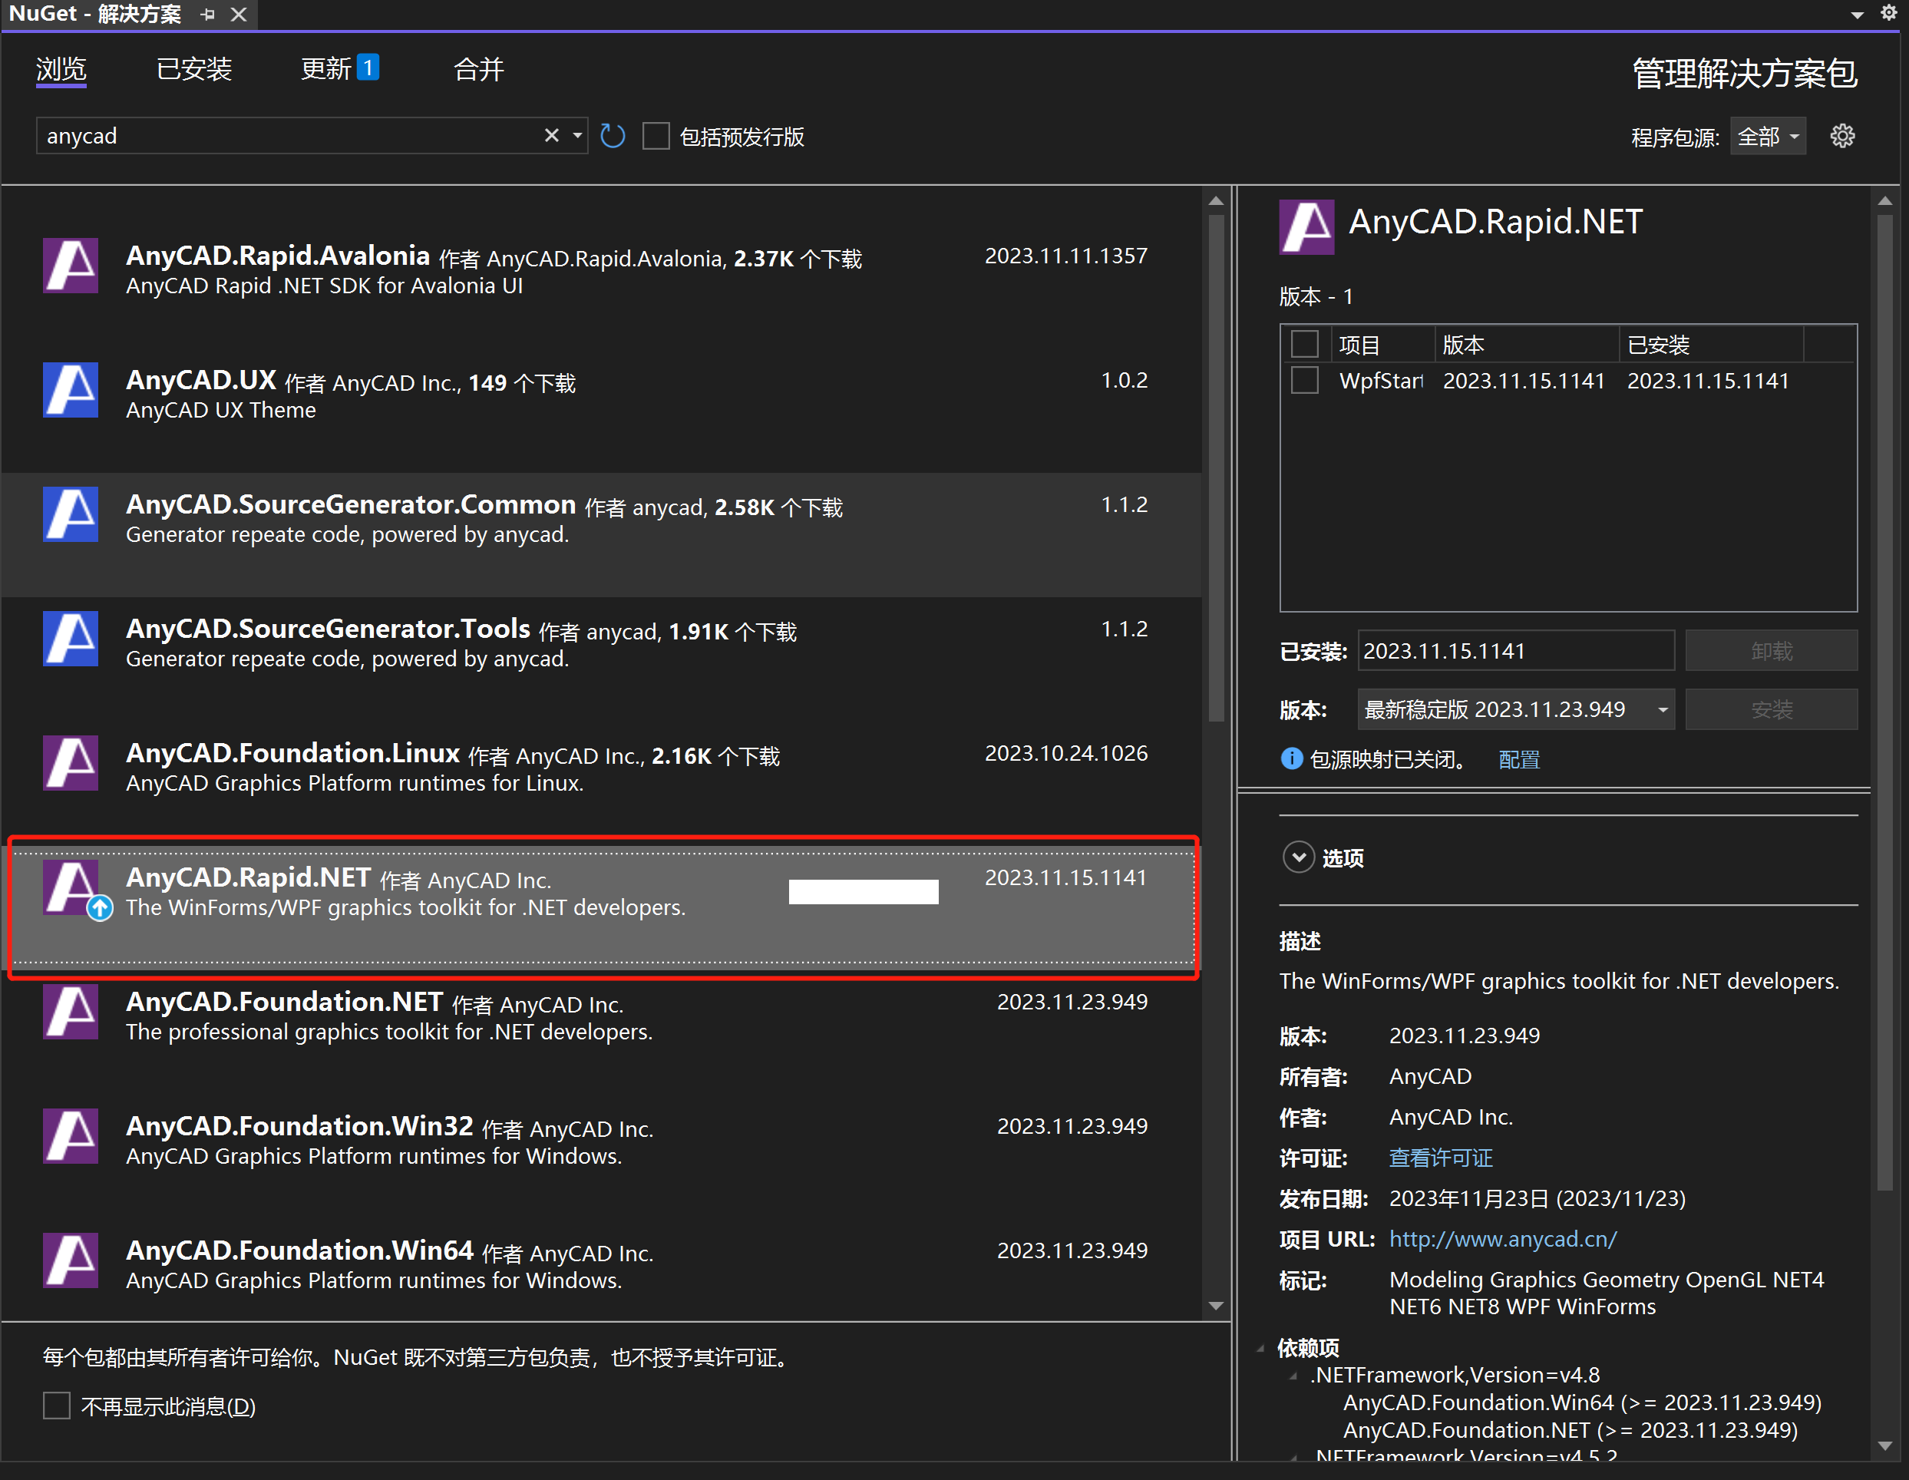Click AnyCAD.Foundation.Win64 dependency entry
Viewport: 1909px width, 1480px height.
[1582, 1402]
